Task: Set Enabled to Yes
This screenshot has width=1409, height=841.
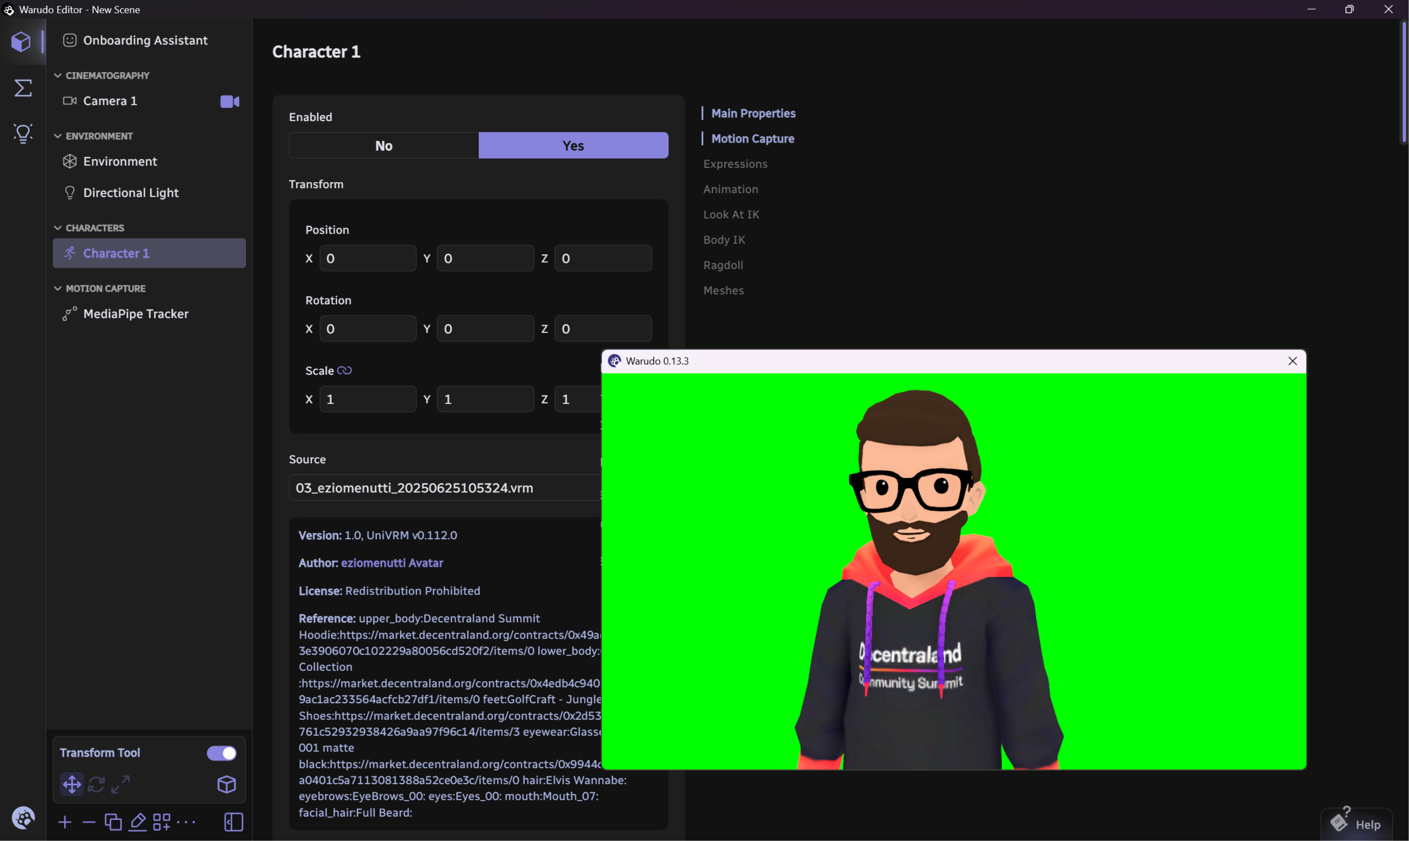Action: tap(573, 145)
